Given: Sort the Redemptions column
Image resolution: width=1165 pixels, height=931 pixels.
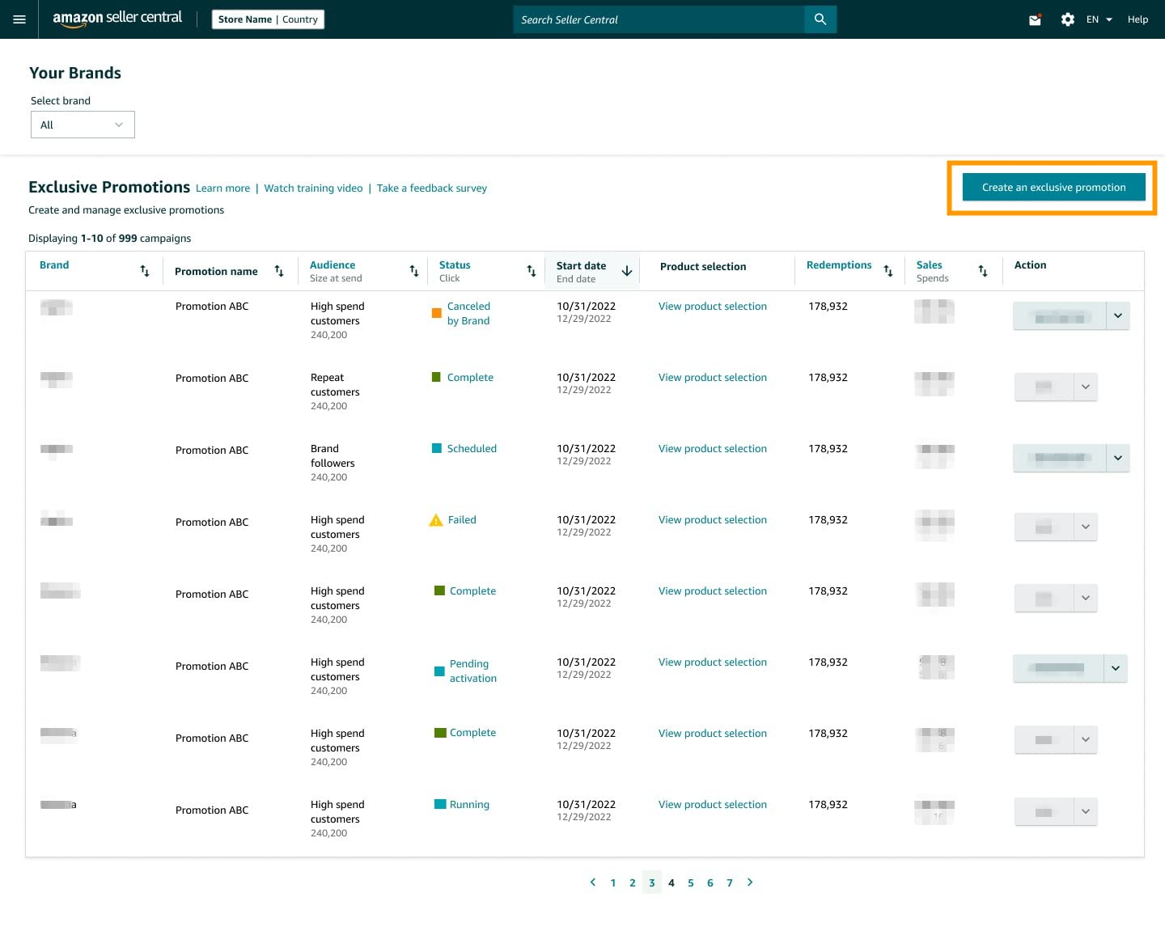Looking at the screenshot, I should pyautogui.click(x=888, y=271).
